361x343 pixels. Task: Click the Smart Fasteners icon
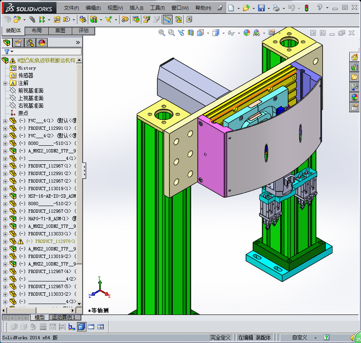(x=56, y=19)
